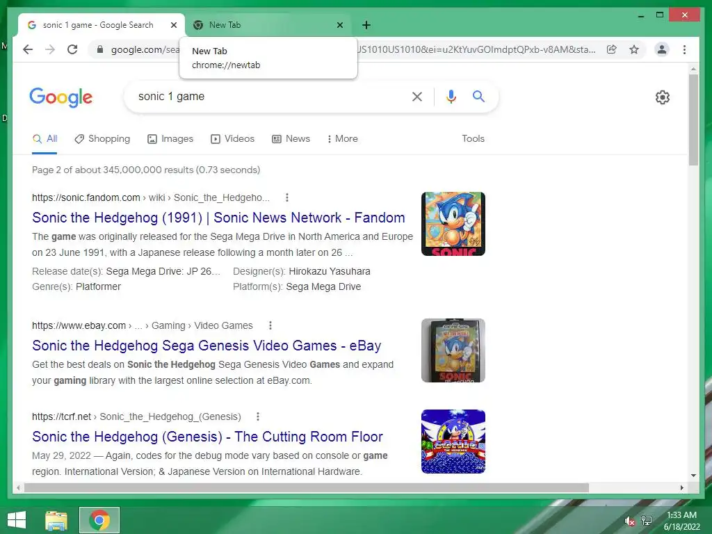Click the taskbar clock showing 1:33 AM
Screen dimensions: 712x534
tap(681, 521)
